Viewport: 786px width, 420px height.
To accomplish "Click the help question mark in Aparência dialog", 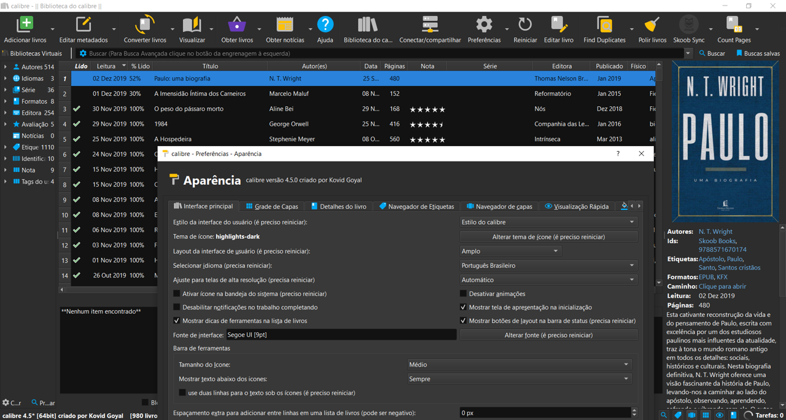I will coord(618,154).
